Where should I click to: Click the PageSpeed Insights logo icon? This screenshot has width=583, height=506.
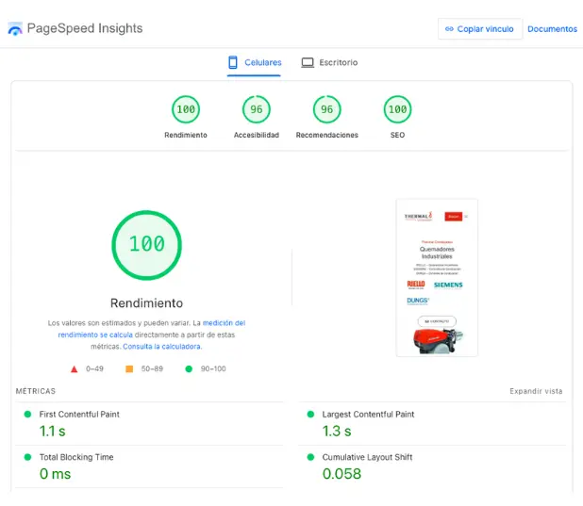pyautogui.click(x=15, y=28)
